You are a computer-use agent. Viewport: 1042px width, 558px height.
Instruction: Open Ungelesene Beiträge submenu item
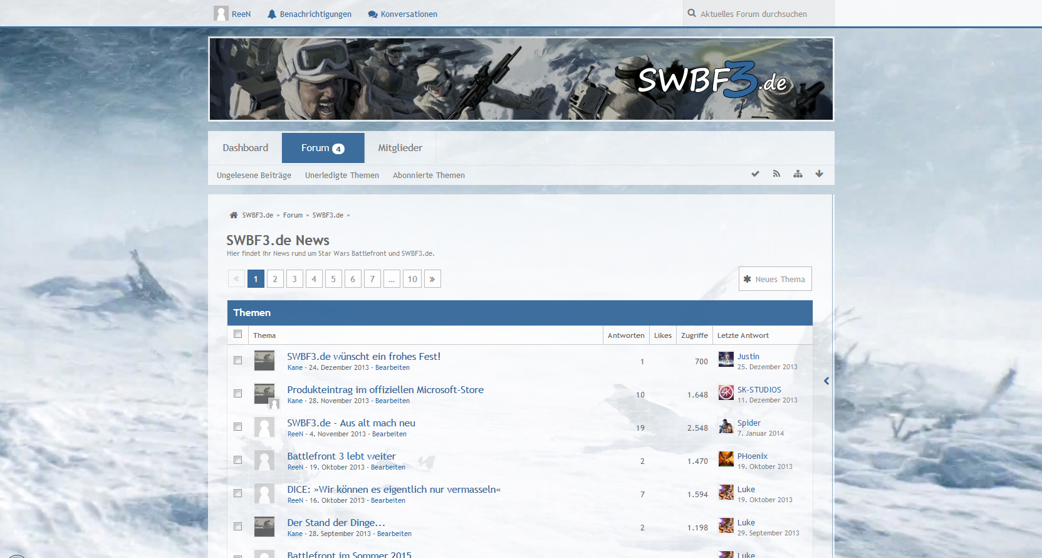(x=254, y=176)
